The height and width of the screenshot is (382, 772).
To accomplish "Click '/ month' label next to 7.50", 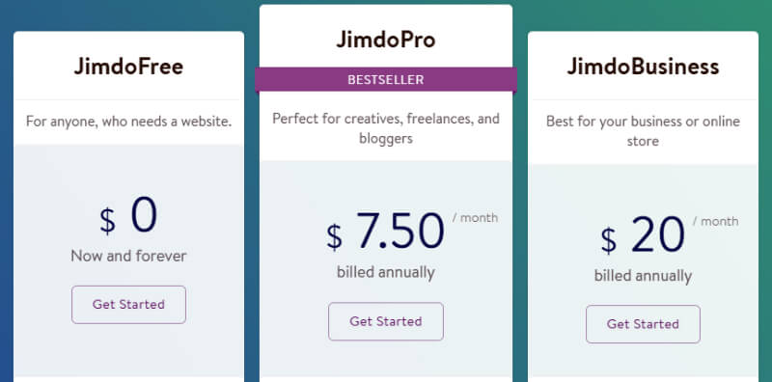I will 475,218.
